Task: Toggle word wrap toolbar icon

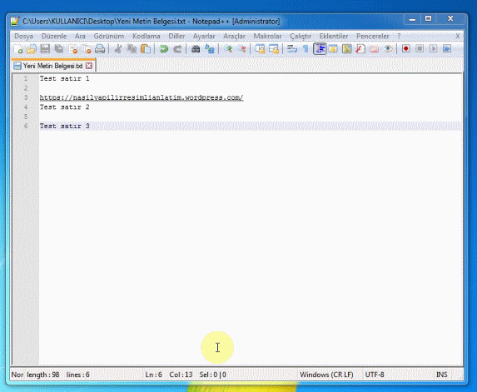Action: (x=292, y=48)
